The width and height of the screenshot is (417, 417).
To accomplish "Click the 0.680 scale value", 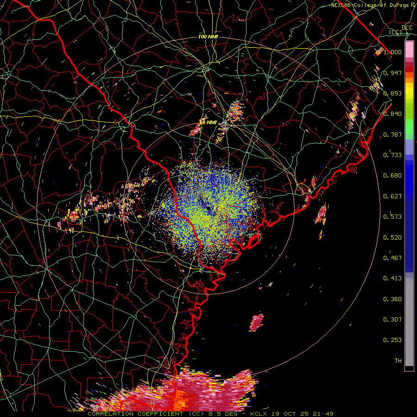I will coord(392,176).
